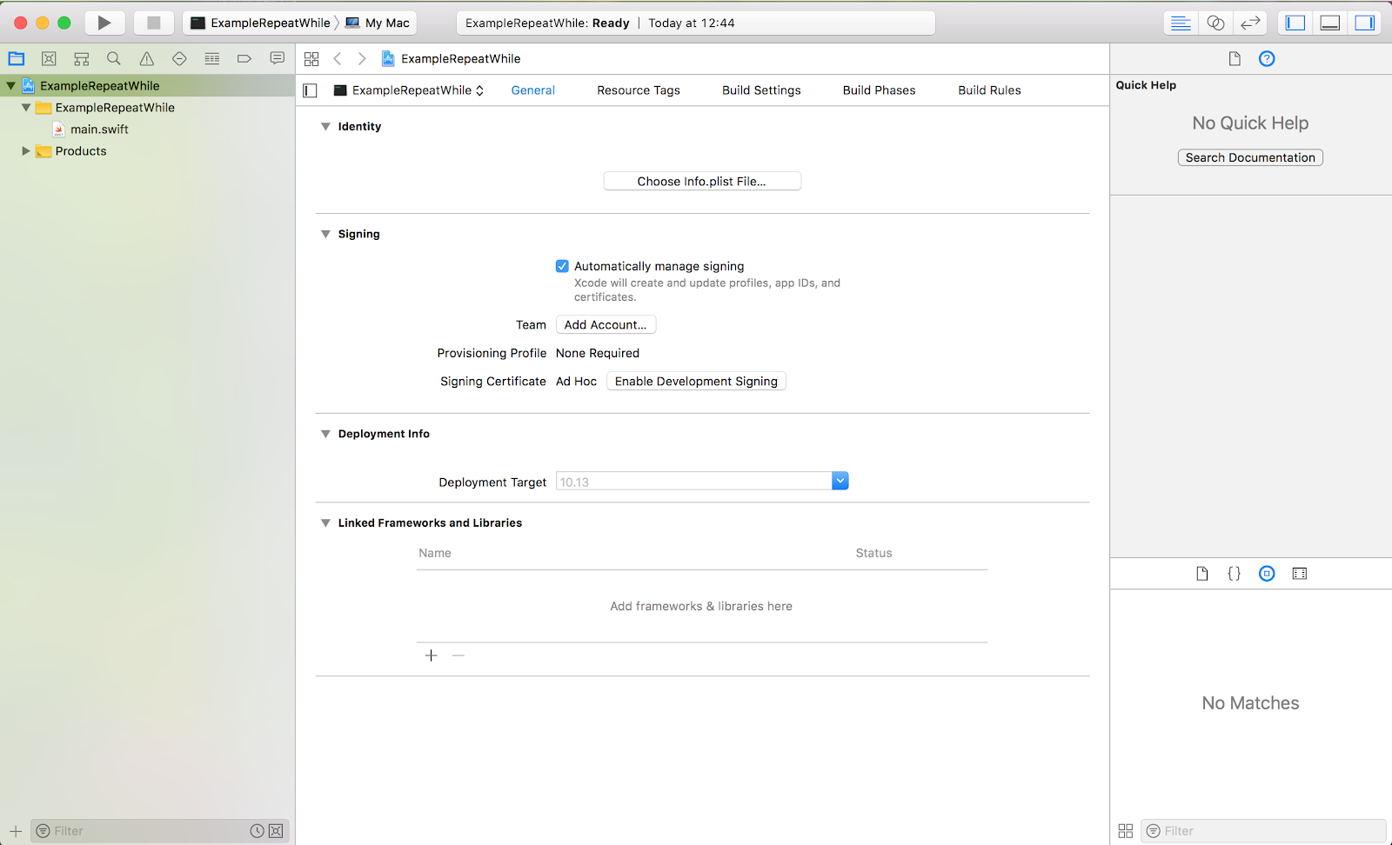Open the Issue navigator warning icon
The image size is (1392, 845).
[x=147, y=59]
